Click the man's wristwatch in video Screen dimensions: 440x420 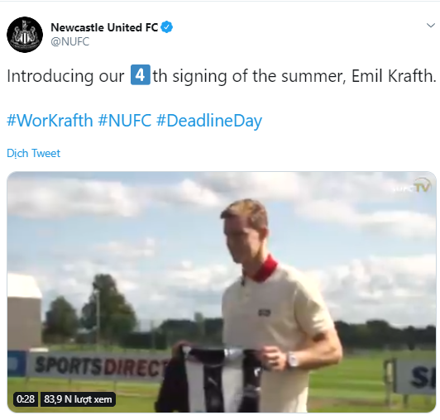pos(293,360)
